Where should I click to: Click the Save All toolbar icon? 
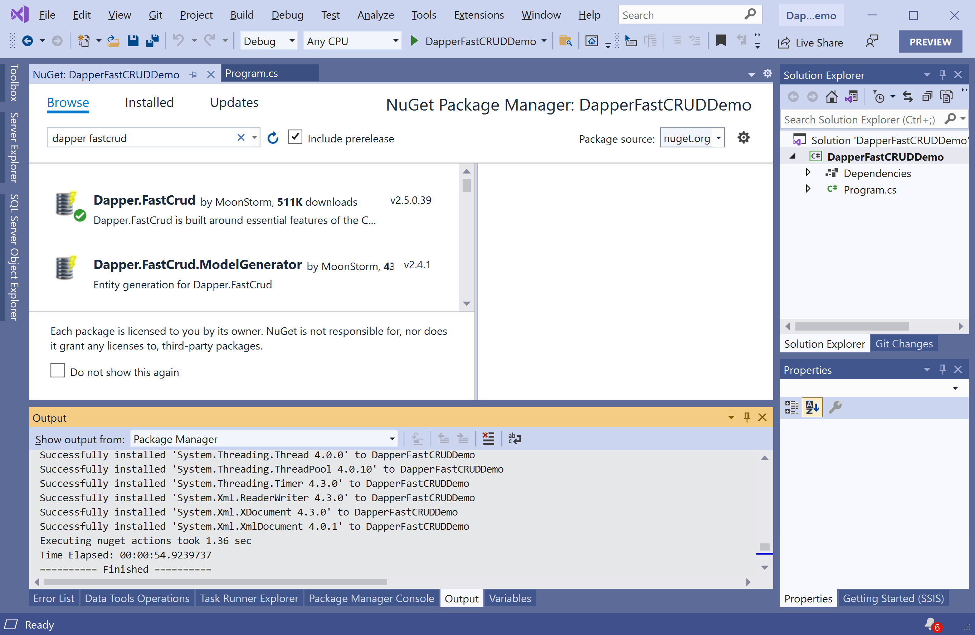tap(152, 41)
